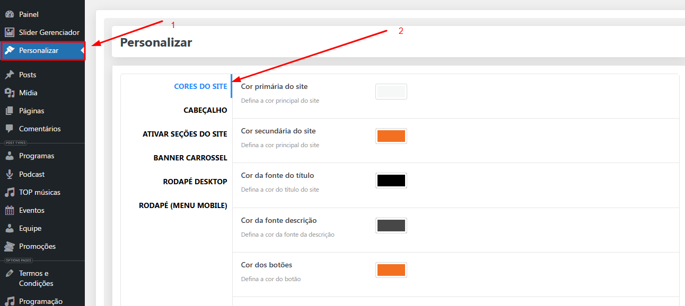Click the TOP músicas note icon

(11, 192)
